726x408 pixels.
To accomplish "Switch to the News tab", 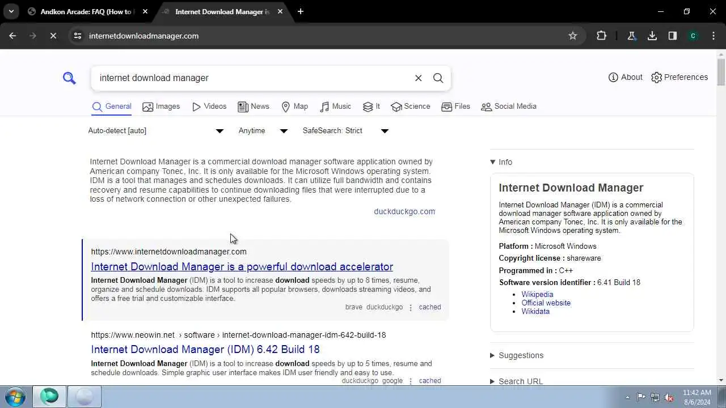I will coord(254,107).
